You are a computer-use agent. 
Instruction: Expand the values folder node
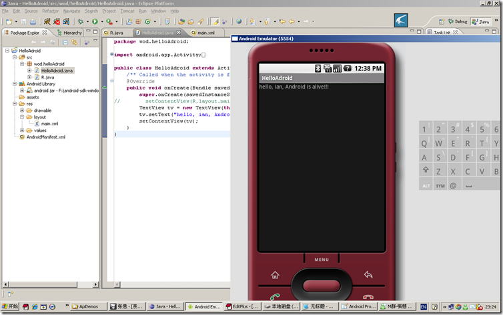click(22, 131)
